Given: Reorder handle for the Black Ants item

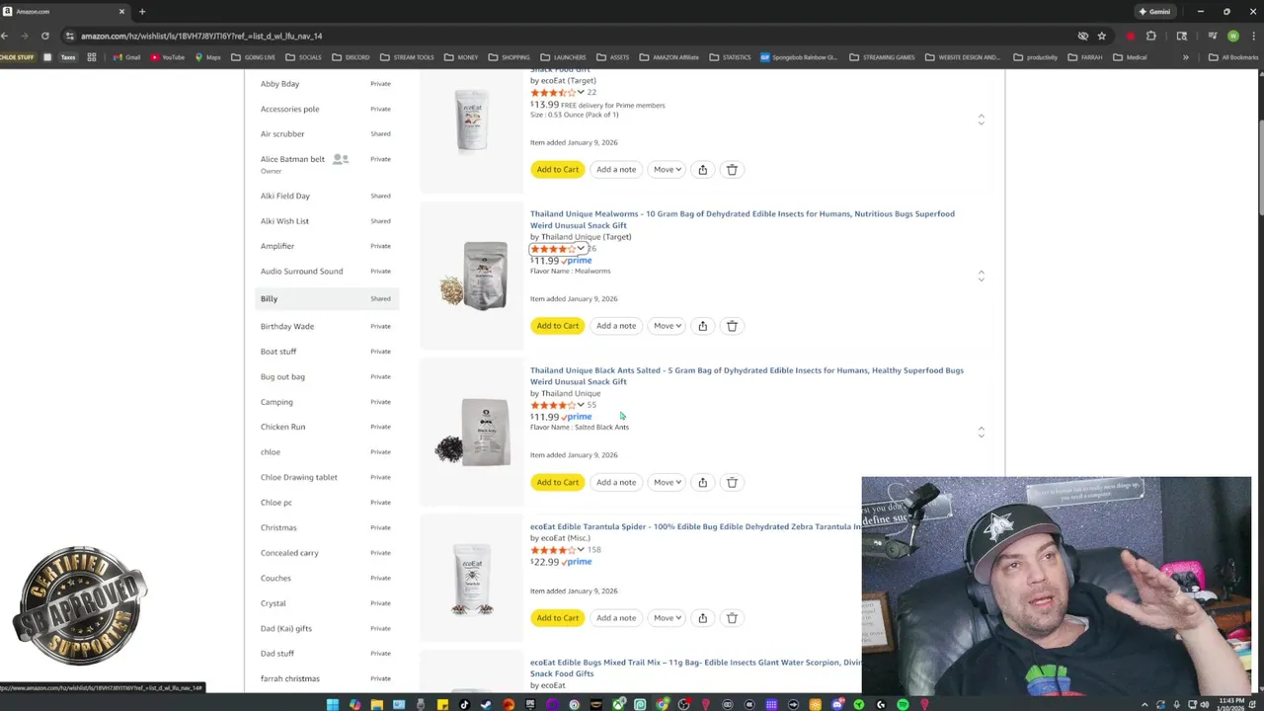Looking at the screenshot, I should click(981, 432).
